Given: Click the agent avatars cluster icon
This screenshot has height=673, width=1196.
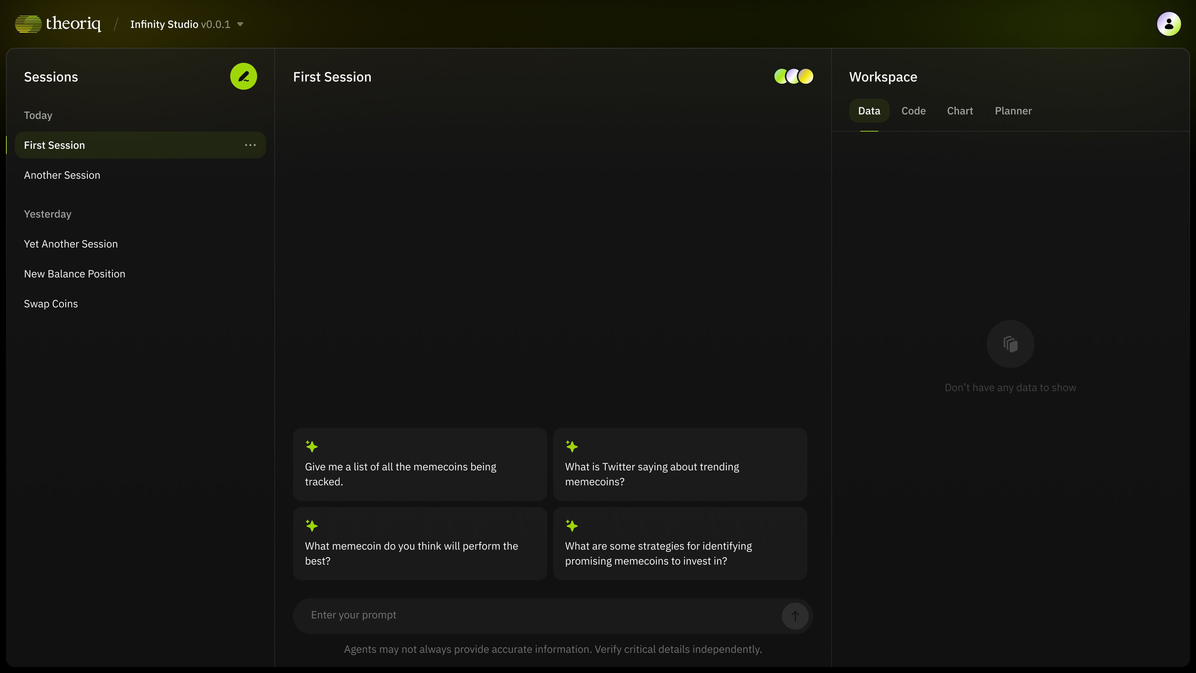Looking at the screenshot, I should pos(793,77).
